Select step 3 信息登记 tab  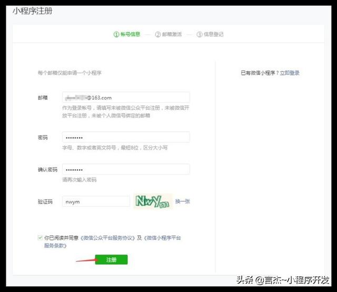tap(210, 34)
